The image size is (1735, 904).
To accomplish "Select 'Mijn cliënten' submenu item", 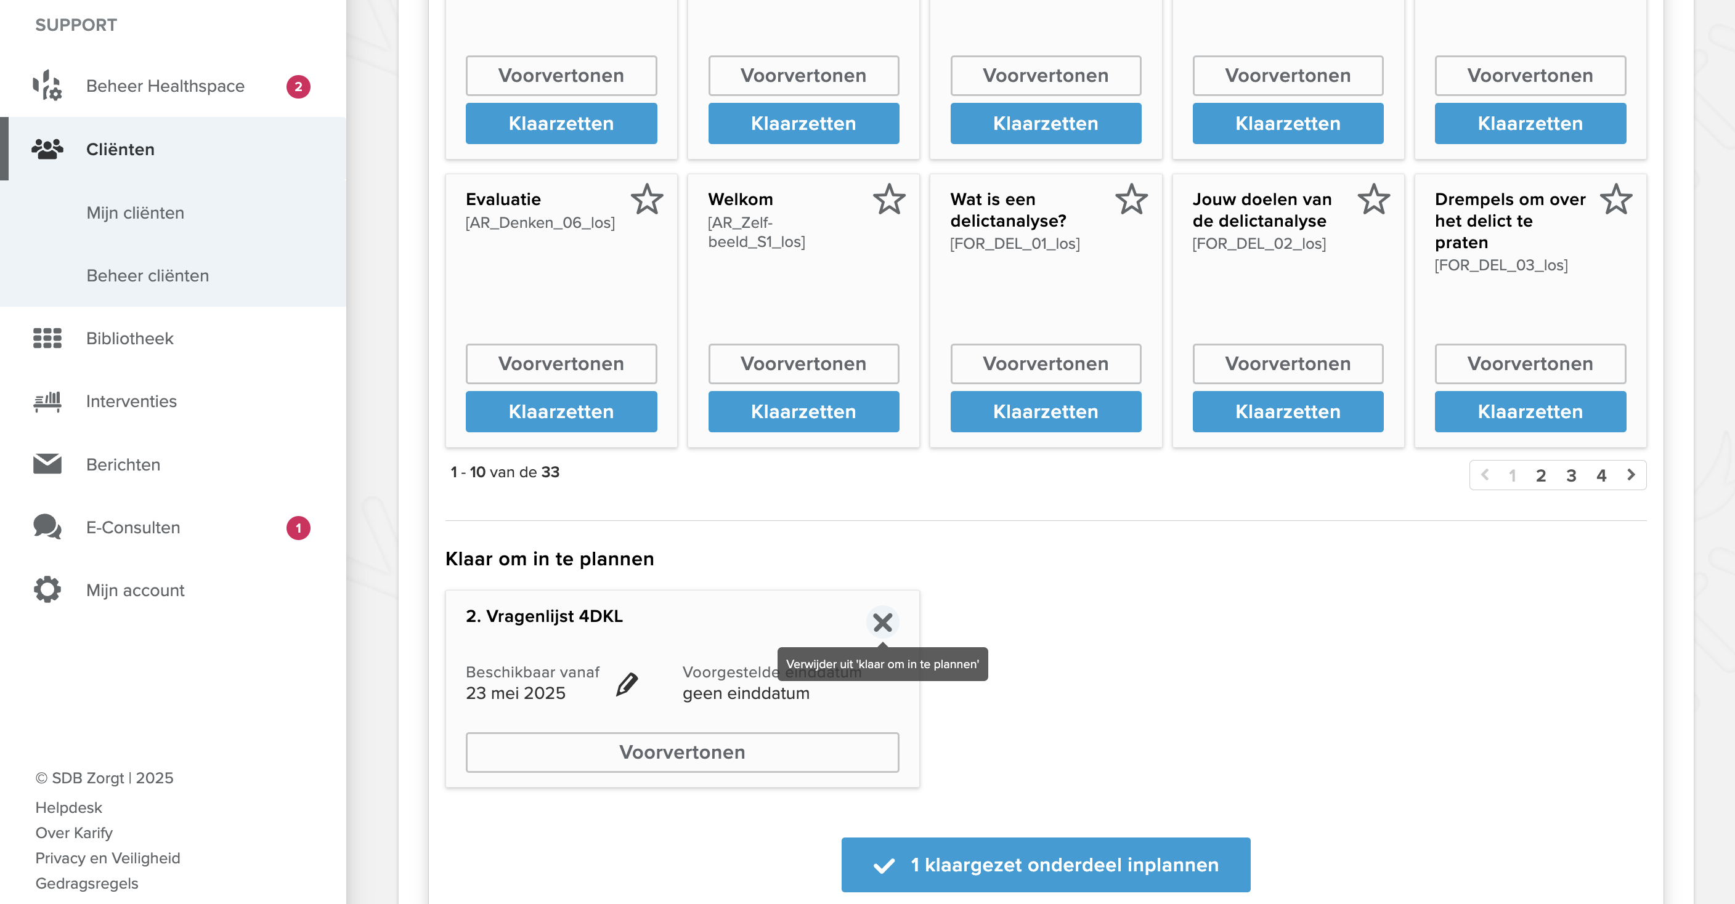I will pos(136,212).
